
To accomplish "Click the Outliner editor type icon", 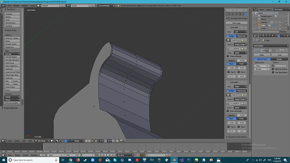I will coord(256,10).
